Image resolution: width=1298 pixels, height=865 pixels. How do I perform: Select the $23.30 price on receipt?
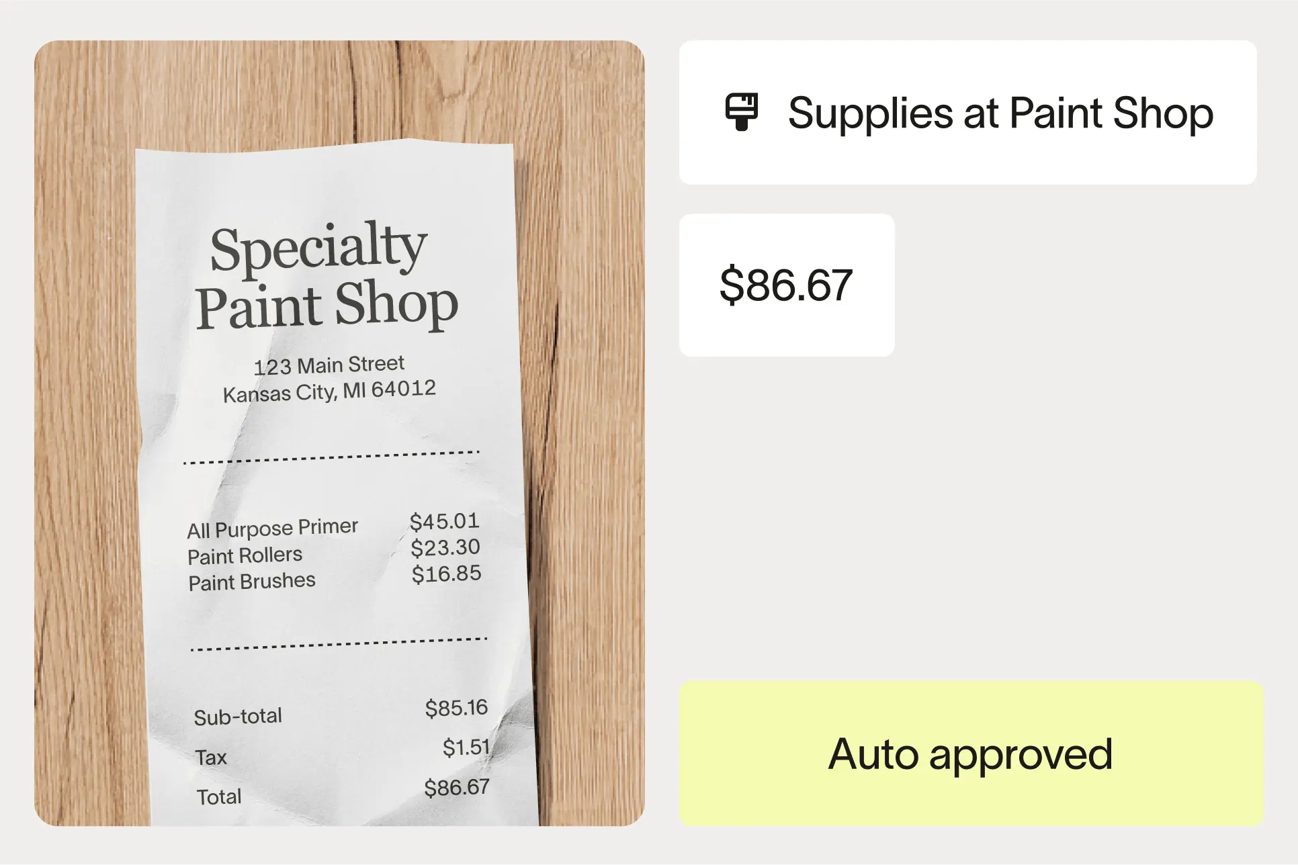coord(445,548)
